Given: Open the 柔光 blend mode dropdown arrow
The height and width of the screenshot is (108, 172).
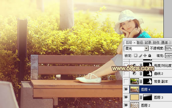Looking at the screenshot, I should tap(146, 48).
